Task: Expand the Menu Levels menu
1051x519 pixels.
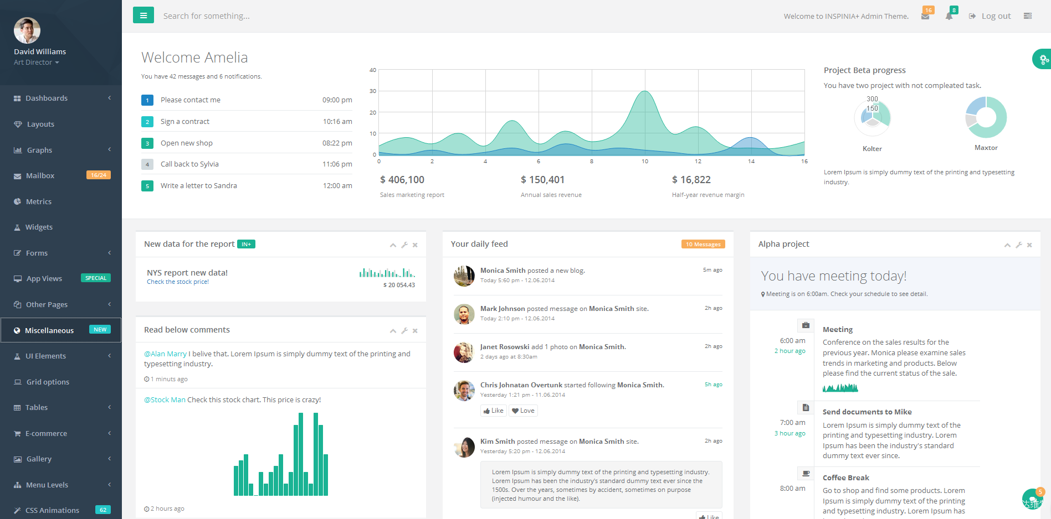Action: 61,485
